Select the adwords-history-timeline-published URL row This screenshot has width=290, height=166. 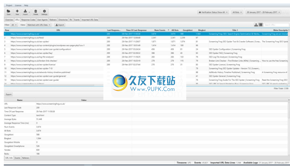pos(146,72)
